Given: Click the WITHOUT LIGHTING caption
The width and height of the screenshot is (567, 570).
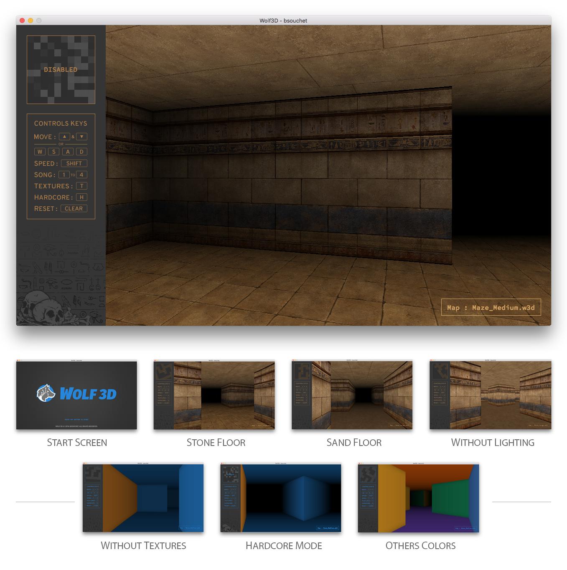Looking at the screenshot, I should (493, 443).
